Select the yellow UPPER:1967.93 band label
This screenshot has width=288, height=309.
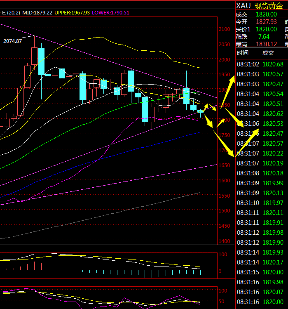pos(72,13)
